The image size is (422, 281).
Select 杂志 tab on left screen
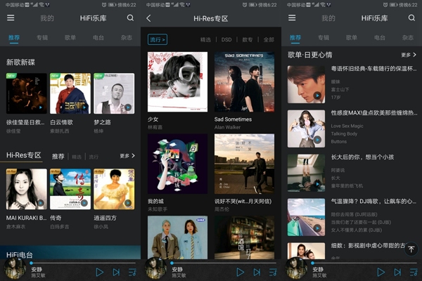[126, 37]
